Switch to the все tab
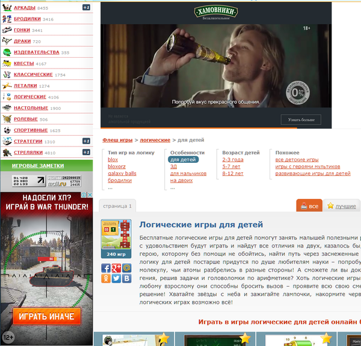This screenshot has height=346, width=361. 309,205
